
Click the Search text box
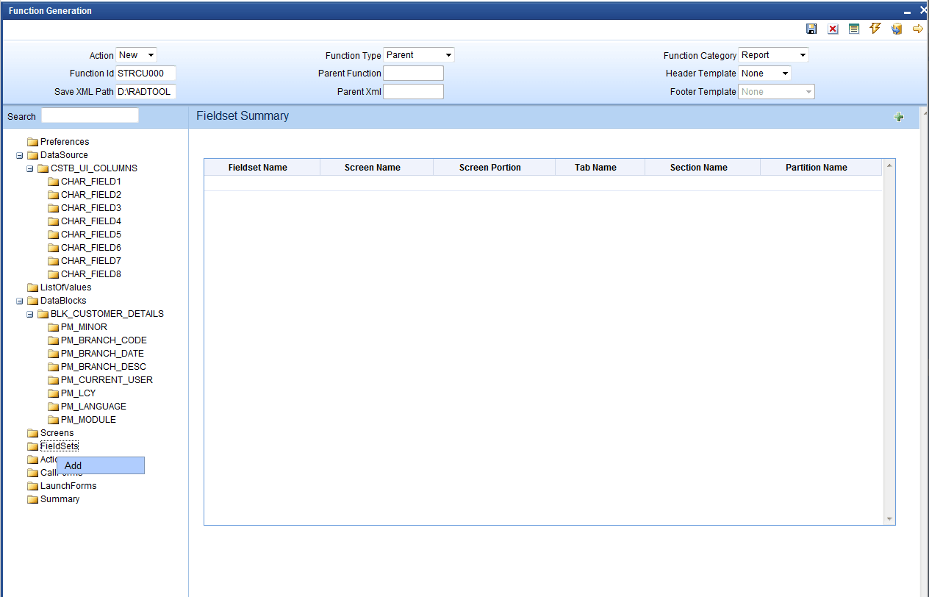90,115
